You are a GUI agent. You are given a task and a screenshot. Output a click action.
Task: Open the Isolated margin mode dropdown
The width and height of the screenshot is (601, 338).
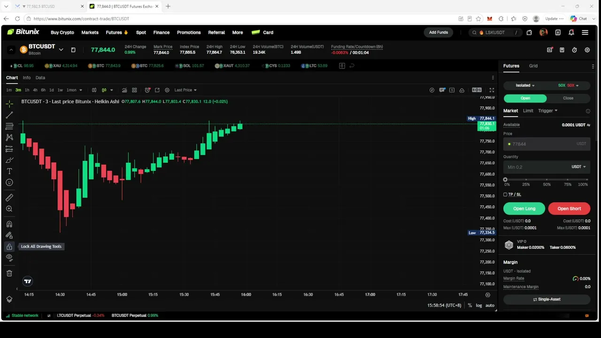pyautogui.click(x=525, y=85)
